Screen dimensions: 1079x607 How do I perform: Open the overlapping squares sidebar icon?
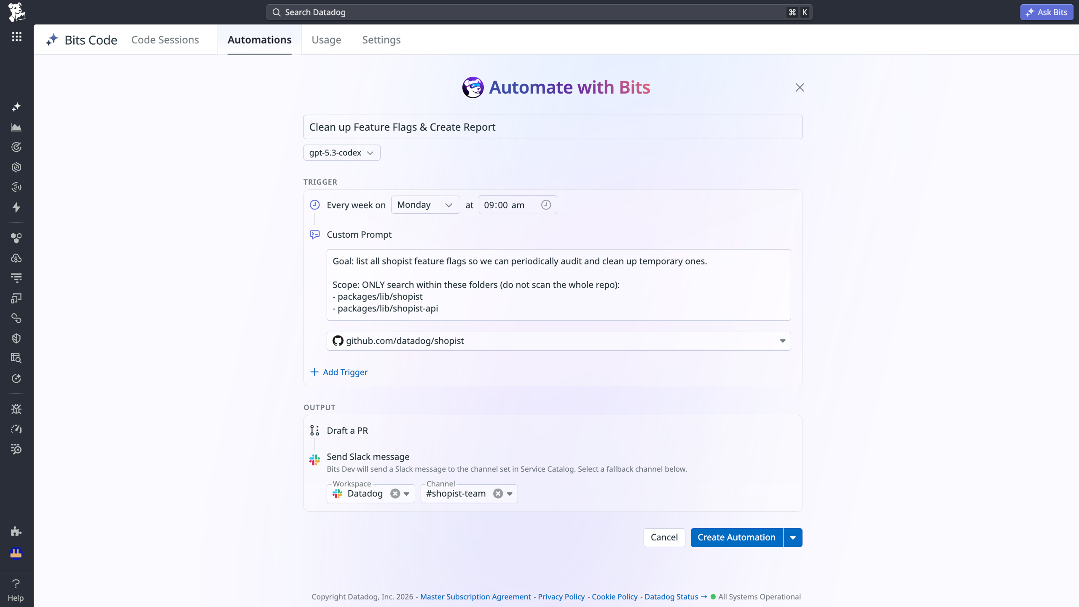(16, 298)
